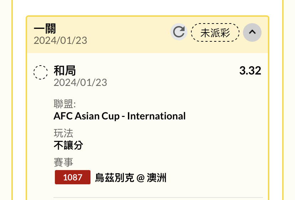Click the 未派彩 status badge
This screenshot has width=295, height=200.
pyautogui.click(x=215, y=32)
